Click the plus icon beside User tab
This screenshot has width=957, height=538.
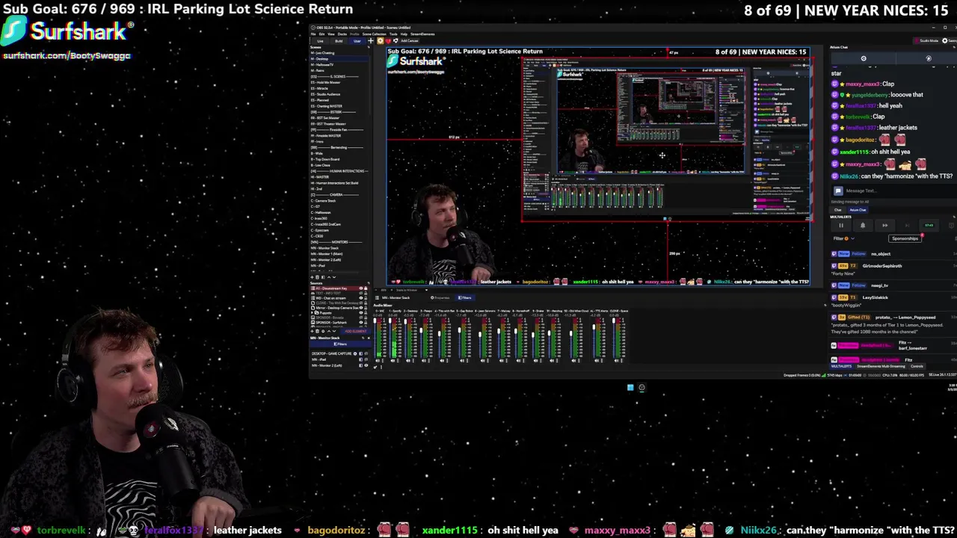click(371, 41)
